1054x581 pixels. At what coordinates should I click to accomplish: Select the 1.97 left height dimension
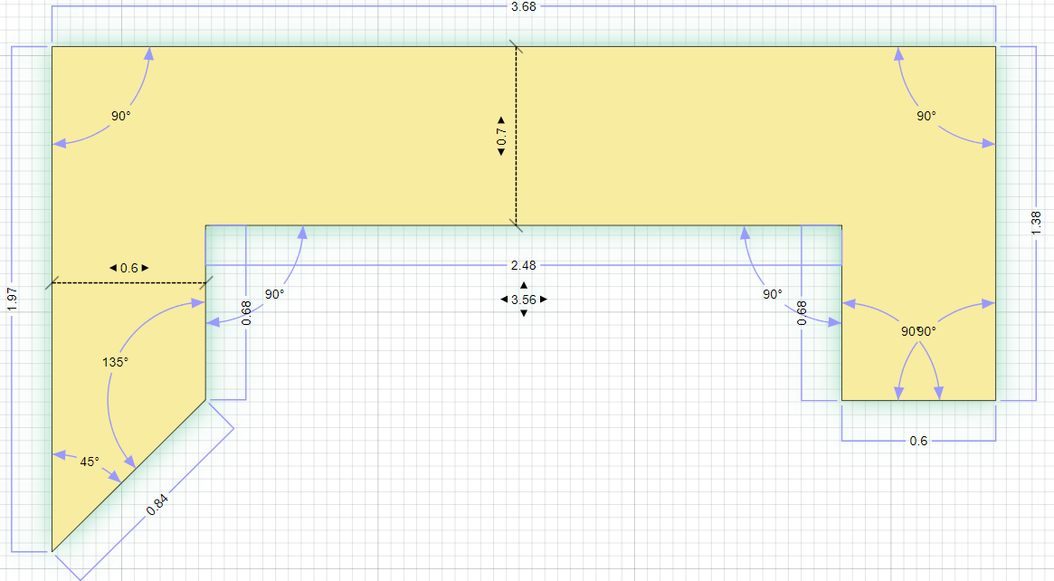[11, 298]
